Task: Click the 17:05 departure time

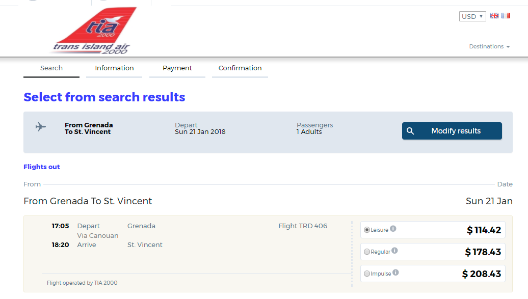Action: click(x=60, y=226)
